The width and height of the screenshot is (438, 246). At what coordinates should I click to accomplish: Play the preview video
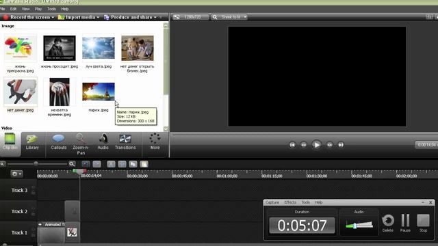(x=316, y=145)
